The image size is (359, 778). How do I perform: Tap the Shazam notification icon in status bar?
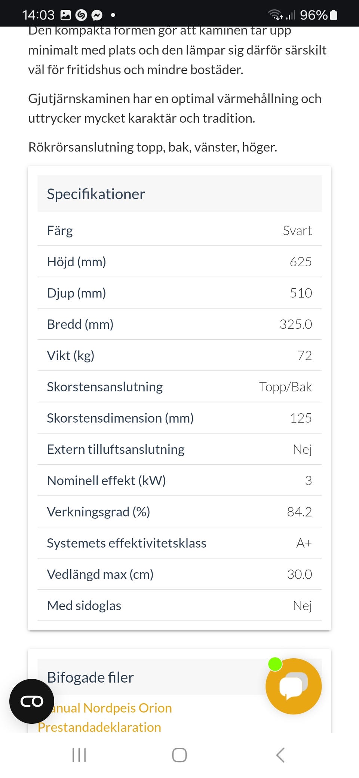point(81,15)
